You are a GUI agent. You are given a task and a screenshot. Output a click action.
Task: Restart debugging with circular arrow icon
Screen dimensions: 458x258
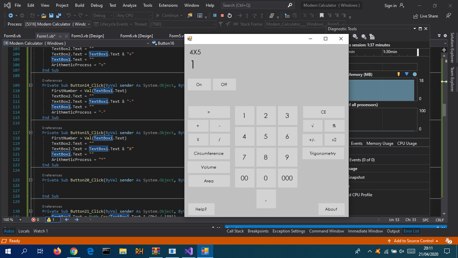[230, 15]
